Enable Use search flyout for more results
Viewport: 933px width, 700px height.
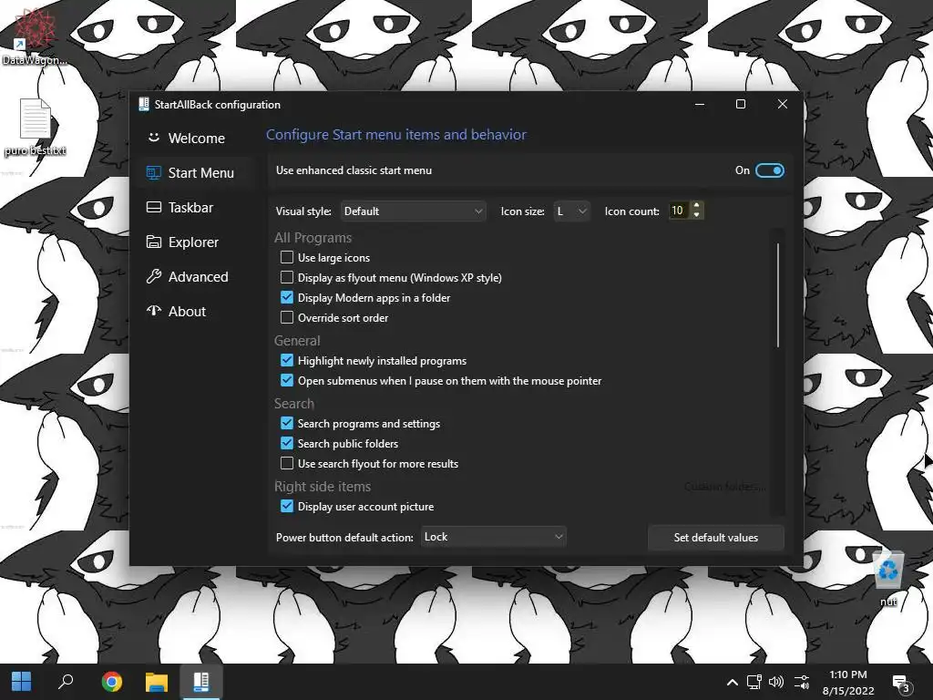coord(287,463)
